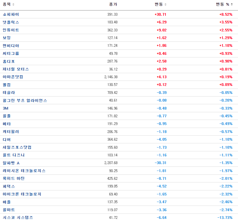Select closing price 137.35
The image size is (238, 223).
coord(112,202)
